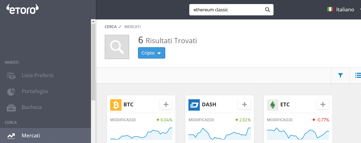This screenshot has height=143, width=361.
Task: Click the DASH logo icon
Action: click(x=194, y=105)
